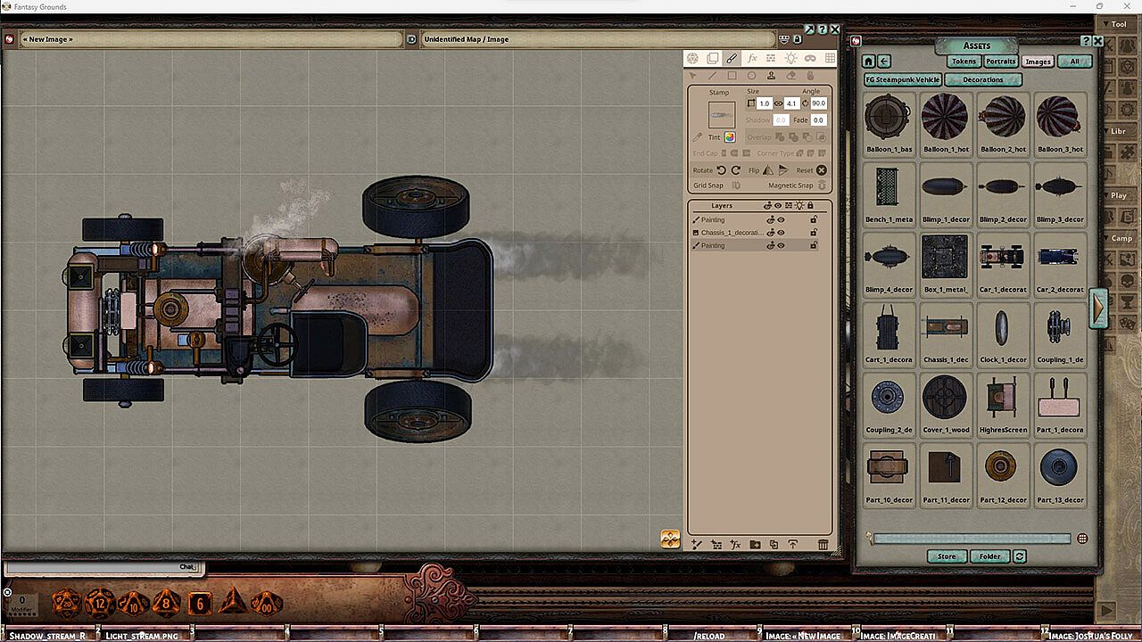Select the Eraser tool
1142x642 pixels.
pyautogui.click(x=790, y=76)
